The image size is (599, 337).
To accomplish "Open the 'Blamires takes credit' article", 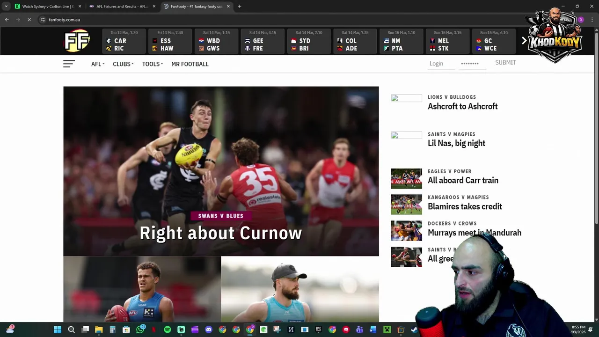I will pyautogui.click(x=465, y=207).
